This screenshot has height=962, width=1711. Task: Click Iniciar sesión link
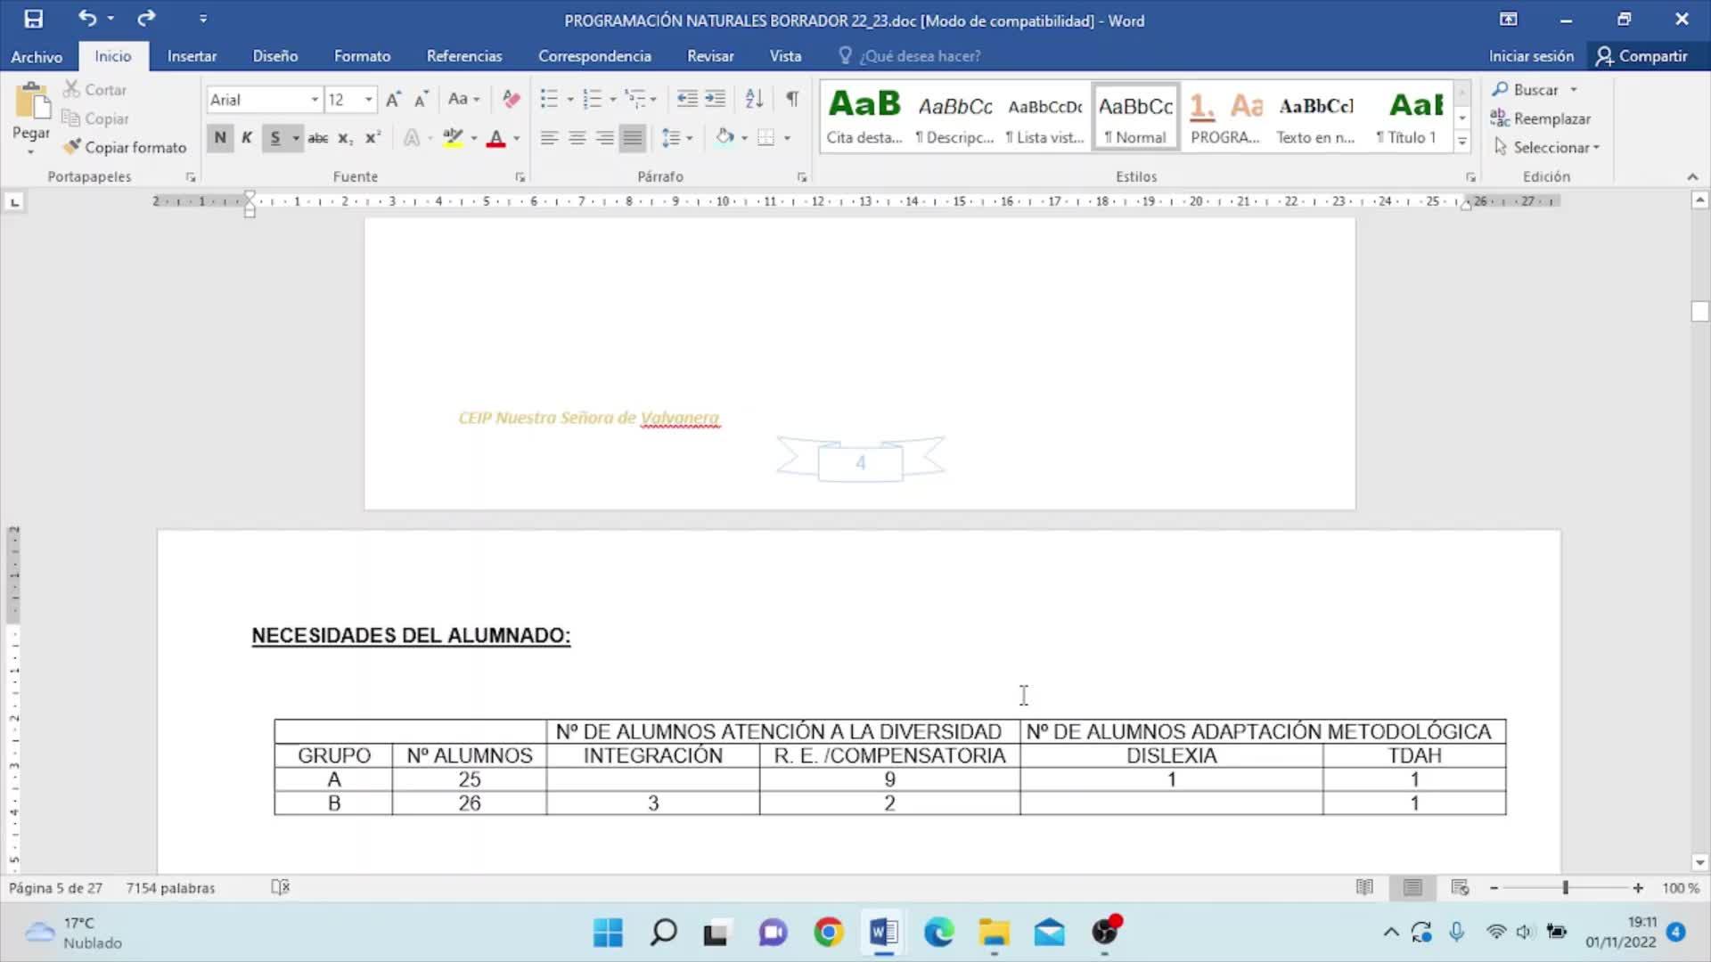point(1530,56)
